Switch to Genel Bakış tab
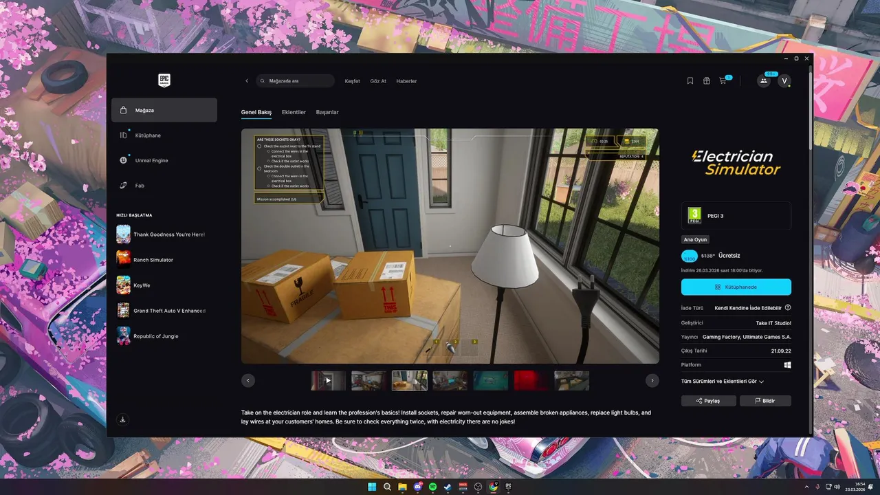The image size is (880, 495). point(256,112)
